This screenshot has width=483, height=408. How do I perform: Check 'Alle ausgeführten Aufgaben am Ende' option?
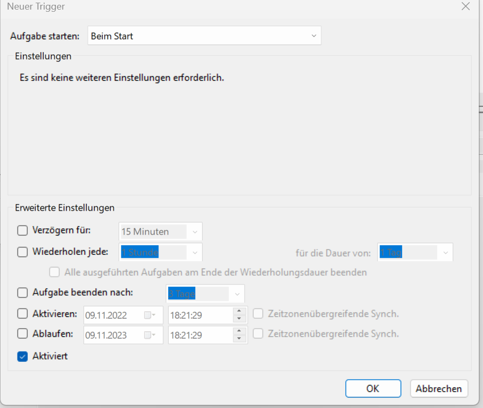(x=54, y=272)
